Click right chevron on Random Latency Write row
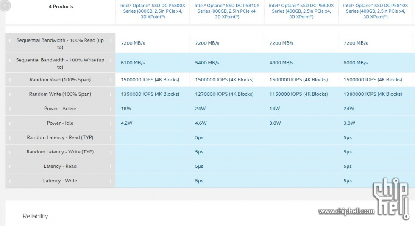Image resolution: width=415 pixels, height=226 pixels. 111,152
